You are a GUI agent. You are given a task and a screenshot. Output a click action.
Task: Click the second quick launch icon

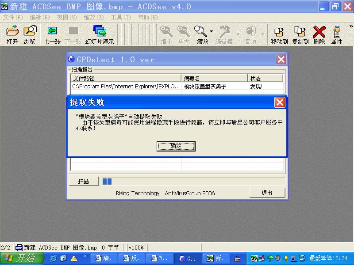tap(64, 258)
